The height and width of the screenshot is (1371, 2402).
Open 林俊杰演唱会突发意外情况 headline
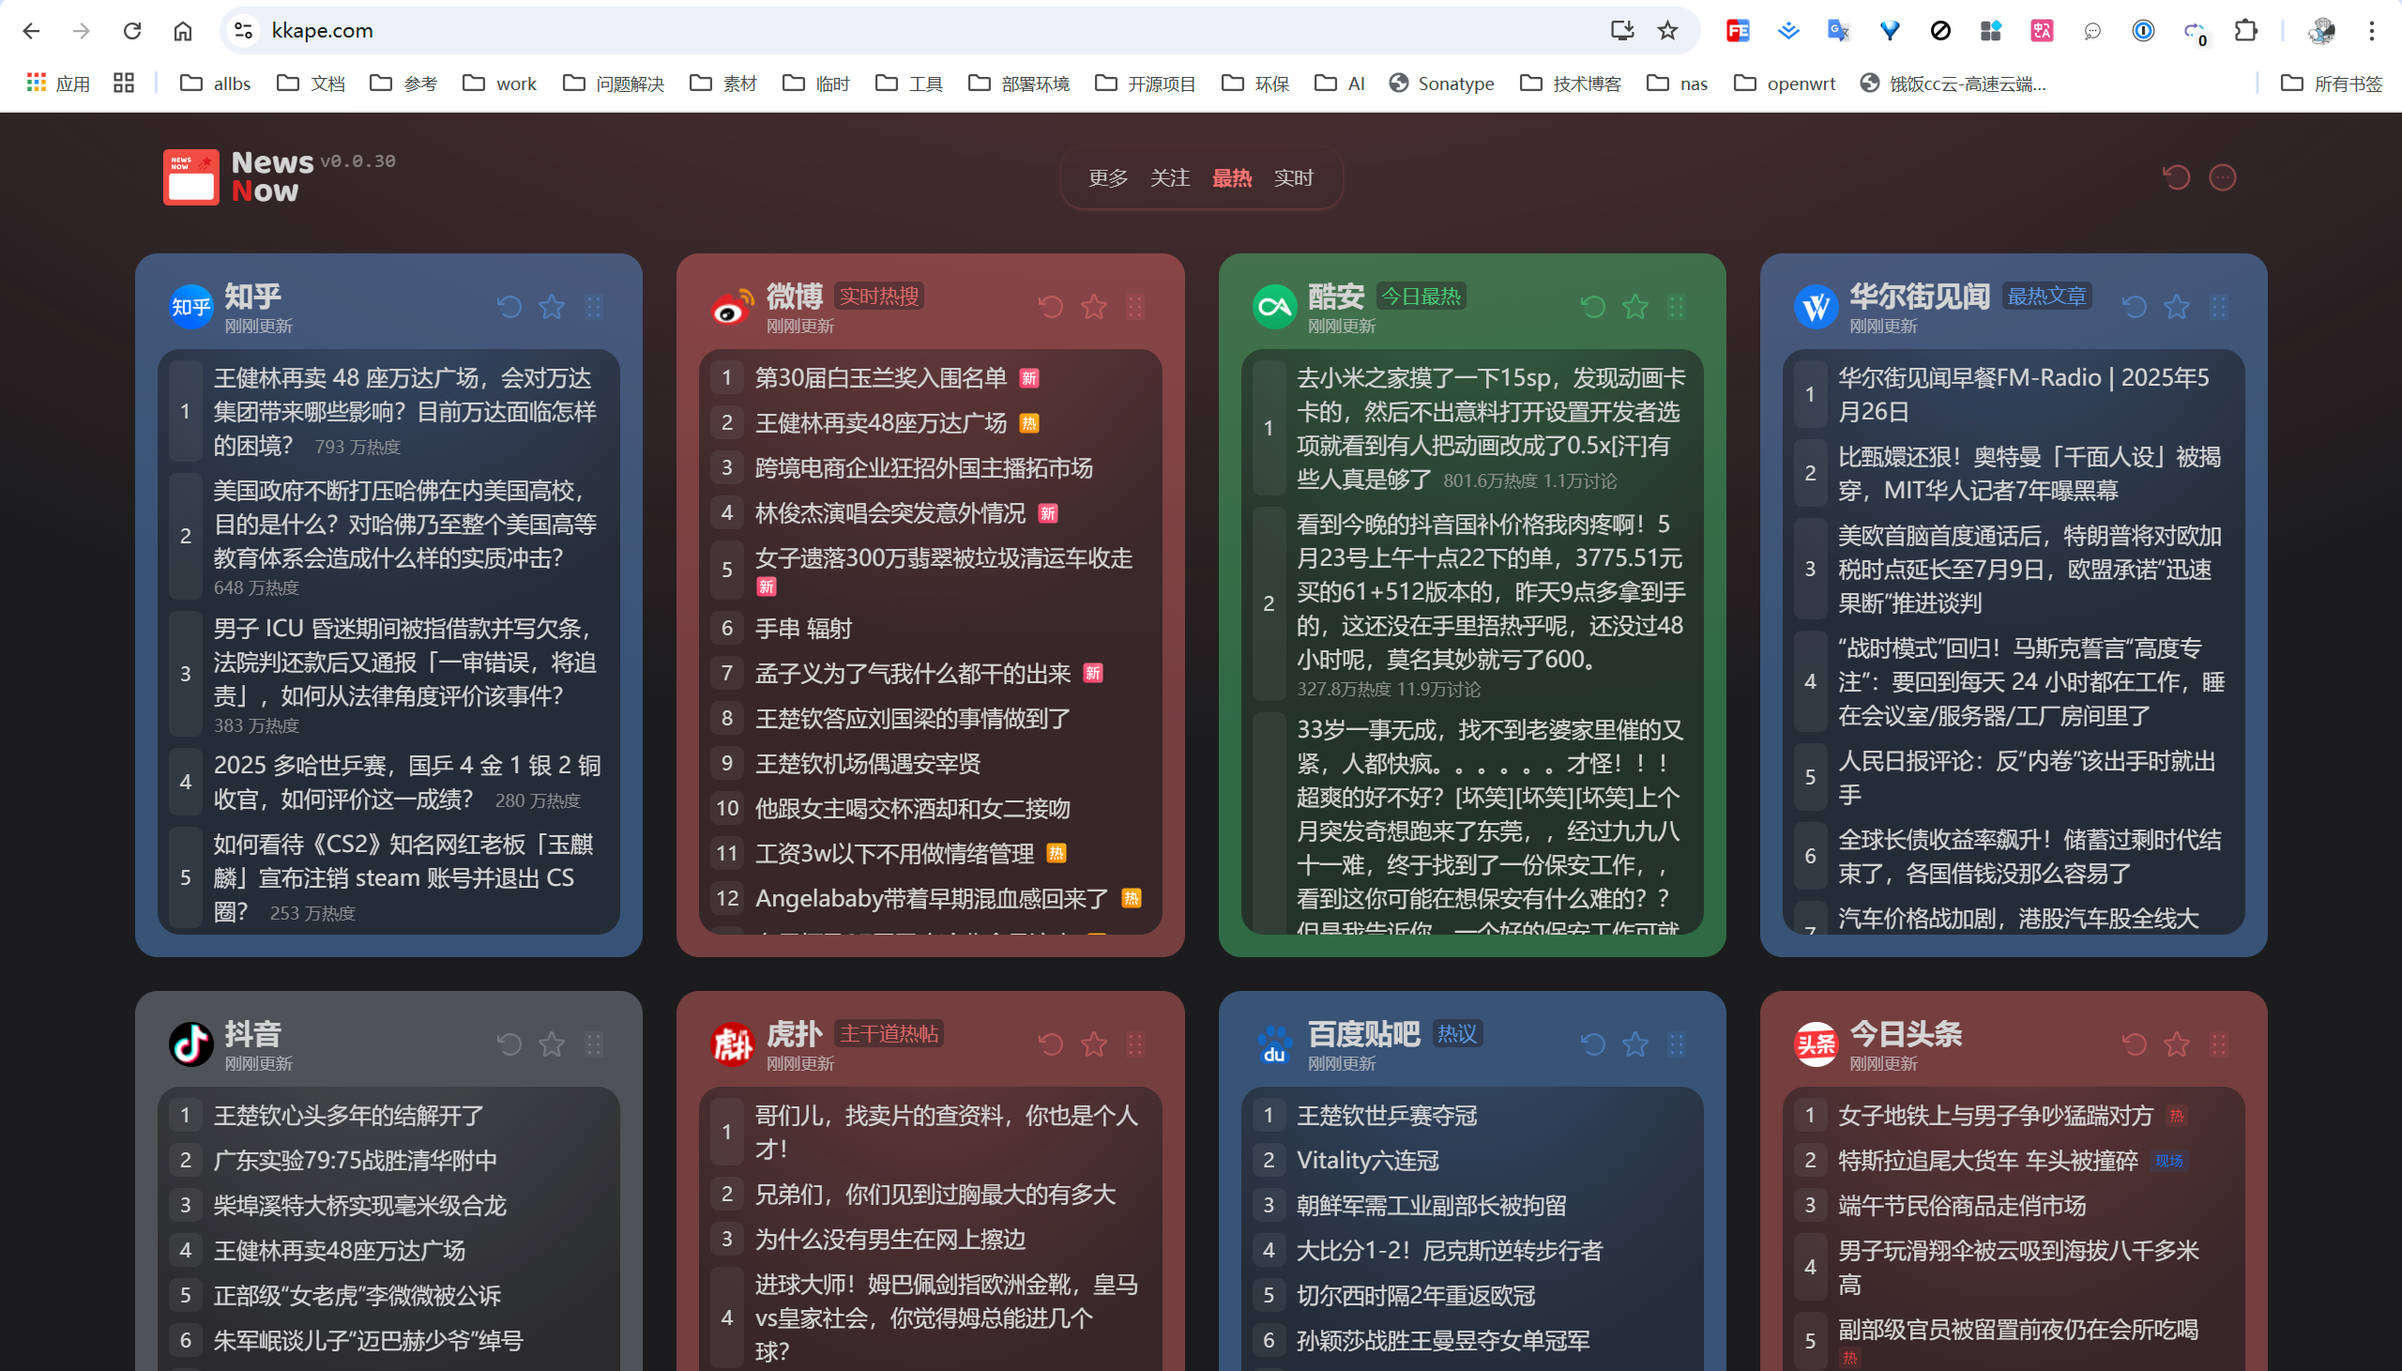[x=889, y=513]
